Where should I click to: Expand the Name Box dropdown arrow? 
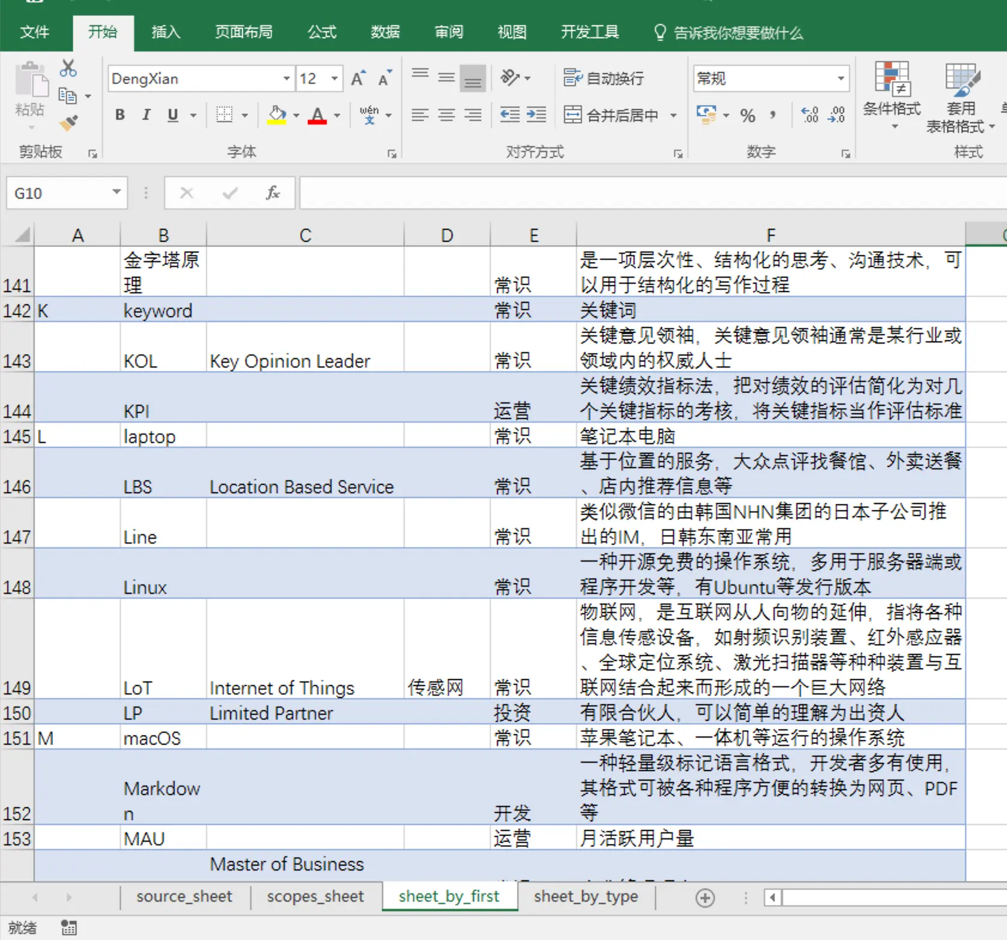pos(117,192)
